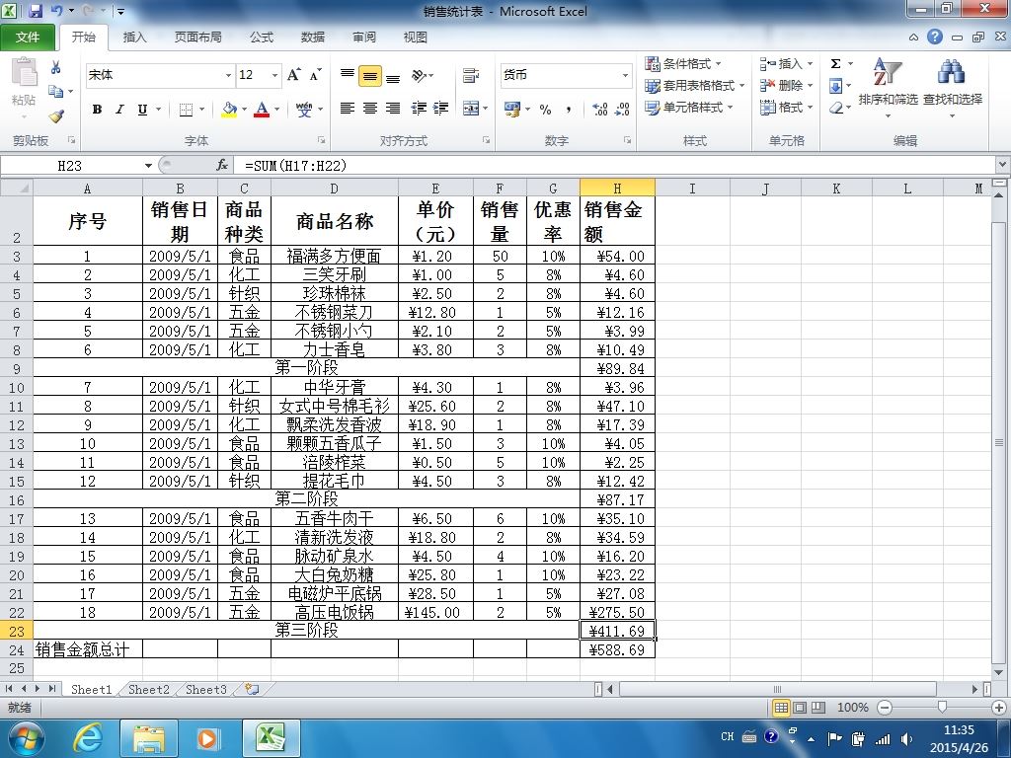Click the Format Painter brush icon
The image size is (1011, 758).
[56, 116]
